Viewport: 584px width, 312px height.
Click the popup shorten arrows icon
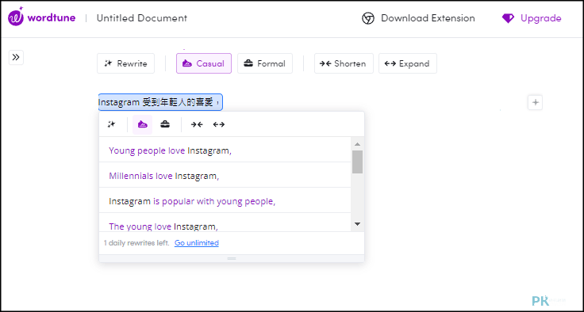[x=197, y=124]
